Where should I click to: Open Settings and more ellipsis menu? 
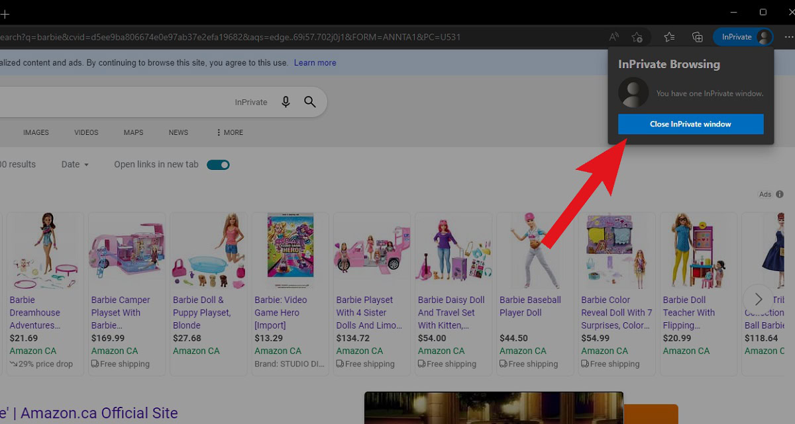[x=788, y=37]
